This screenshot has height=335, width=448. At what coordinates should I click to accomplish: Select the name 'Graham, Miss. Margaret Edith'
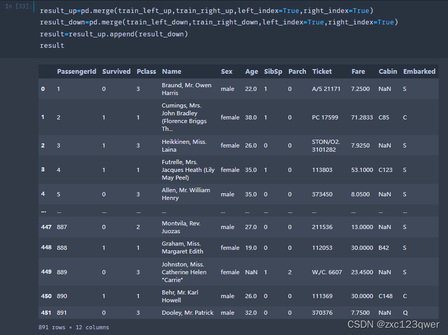pyautogui.click(x=182, y=247)
